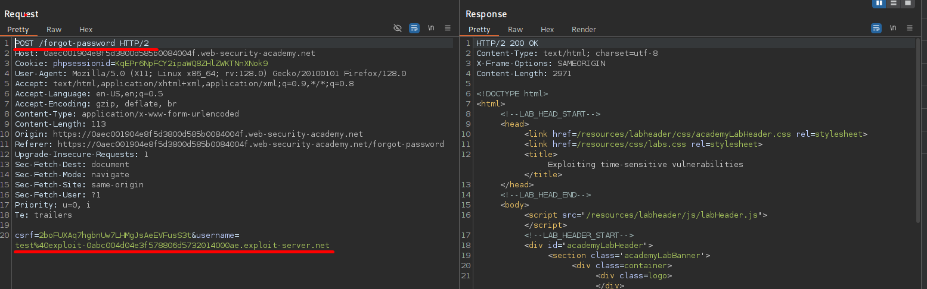Open Request panel hamburger options menu

pyautogui.click(x=448, y=28)
